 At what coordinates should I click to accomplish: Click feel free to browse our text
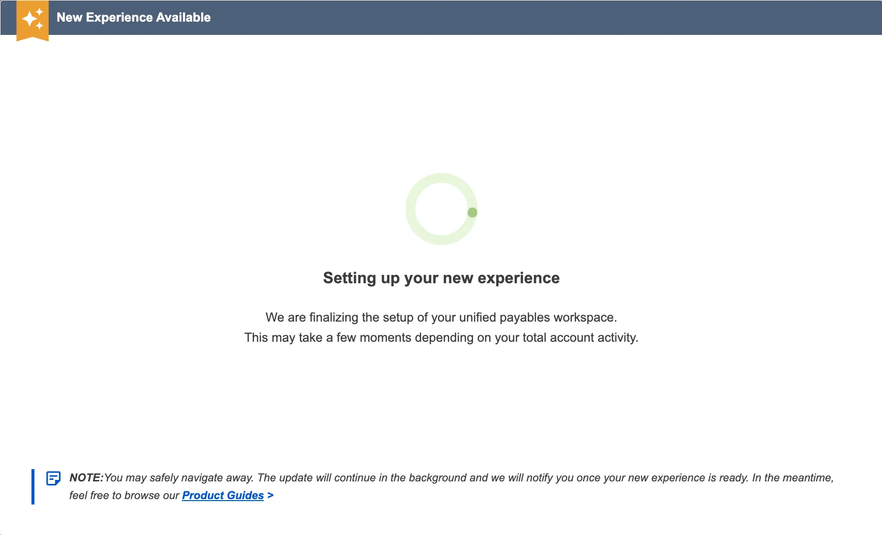click(124, 495)
